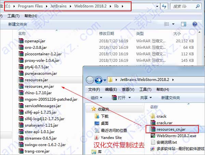Image resolution: width=205 pixels, height=155 pixels.
Task: Open the recent locations dropdown by nav arrows
Action: pyautogui.click(x=105, y=80)
